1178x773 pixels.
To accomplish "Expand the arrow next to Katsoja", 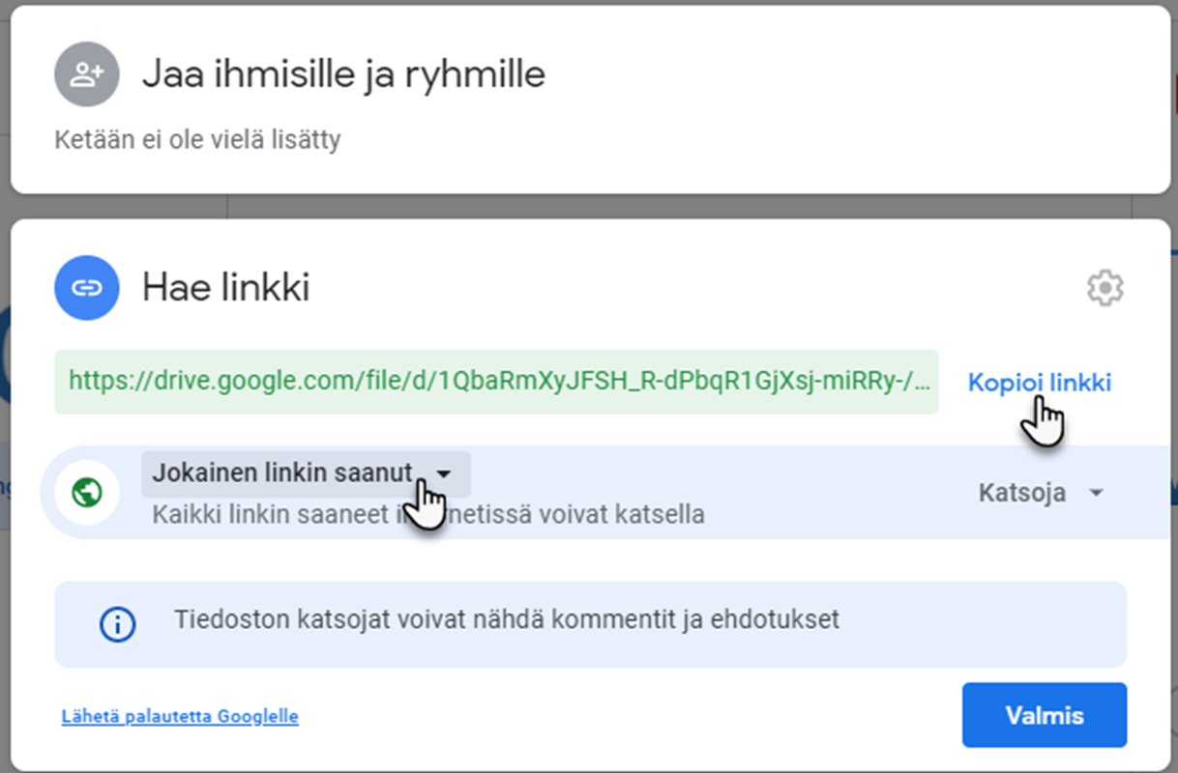I will (x=1096, y=493).
